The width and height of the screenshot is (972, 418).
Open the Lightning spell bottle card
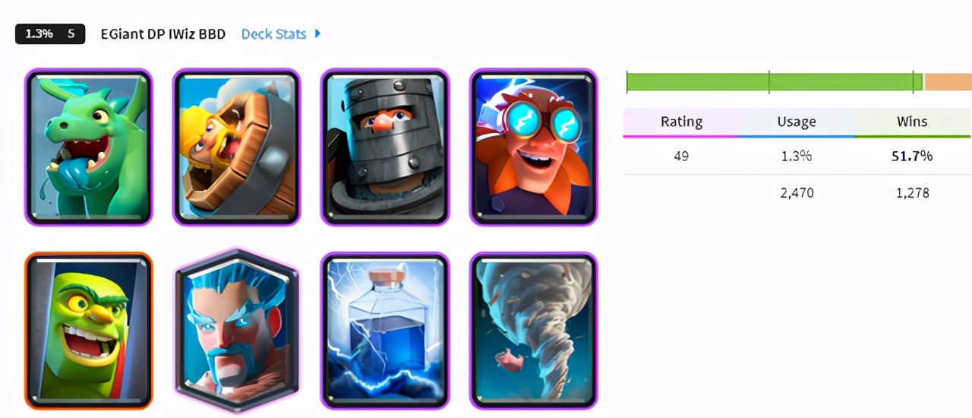pyautogui.click(x=385, y=331)
